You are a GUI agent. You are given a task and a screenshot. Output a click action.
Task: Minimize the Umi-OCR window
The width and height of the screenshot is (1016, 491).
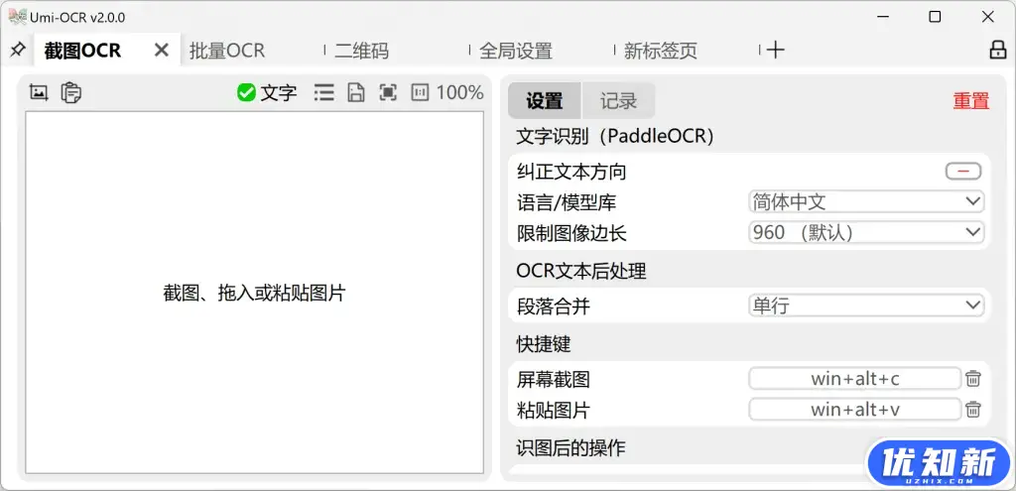[882, 18]
